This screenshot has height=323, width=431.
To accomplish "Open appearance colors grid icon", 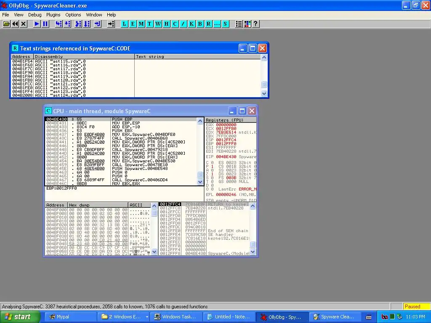I will (x=247, y=24).
